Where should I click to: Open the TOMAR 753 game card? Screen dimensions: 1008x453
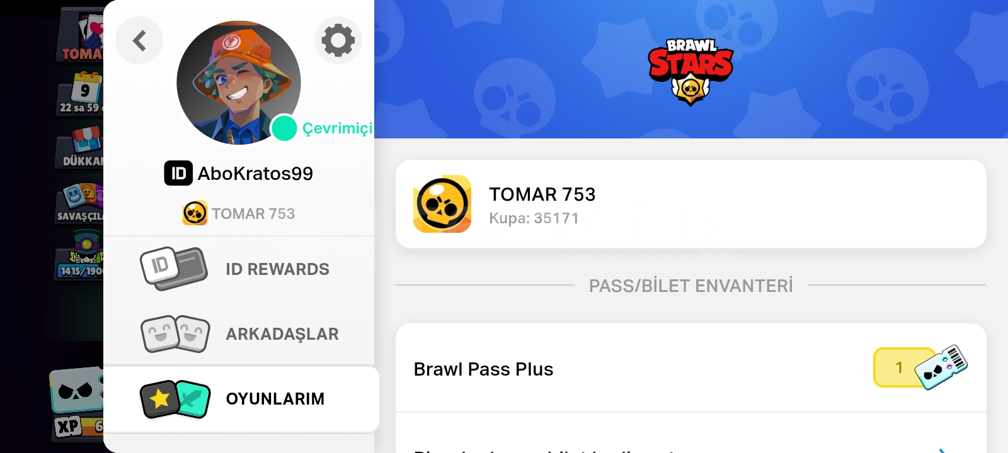[690, 204]
